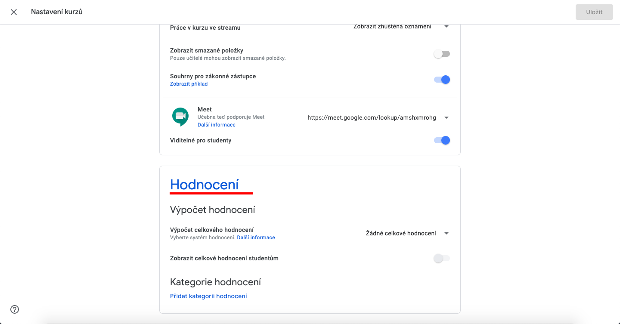620x324 pixels.
Task: Close the course settings with X icon
Action: (x=14, y=12)
